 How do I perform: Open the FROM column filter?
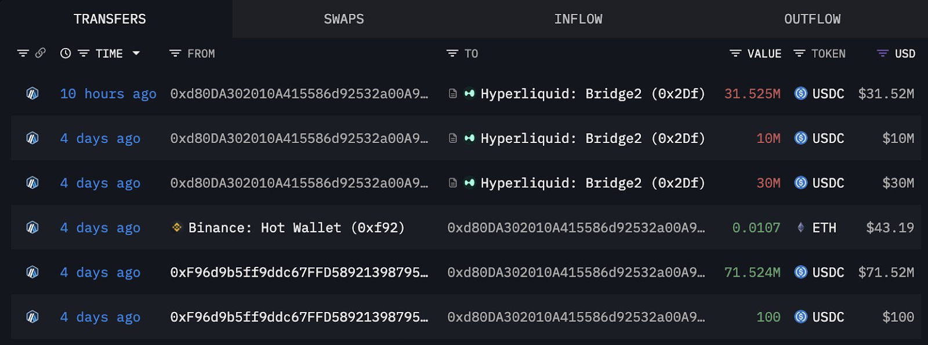click(175, 53)
